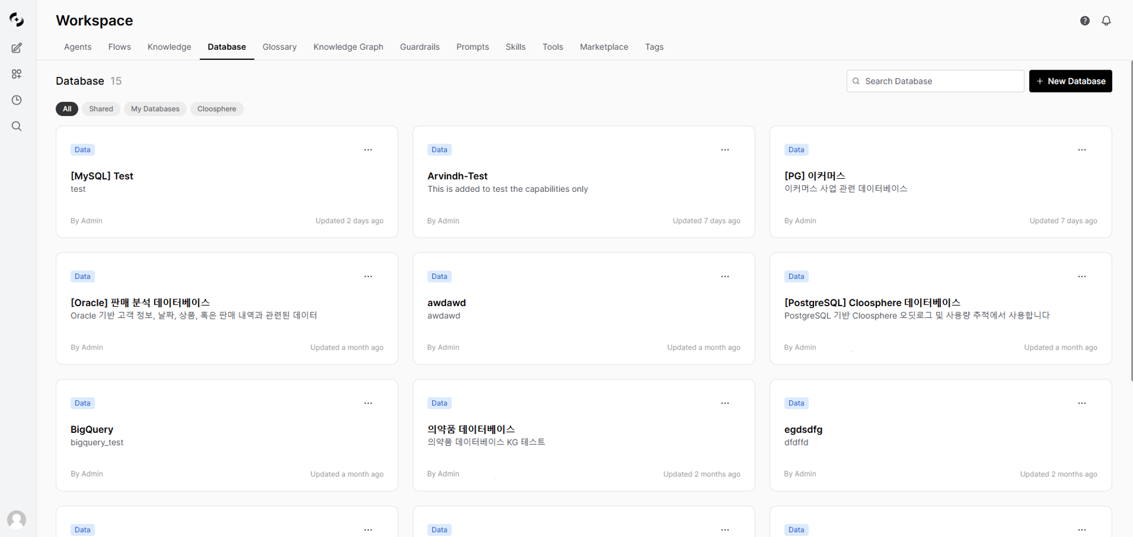Click the database count '15'
The height and width of the screenshot is (537, 1133).
[116, 81]
